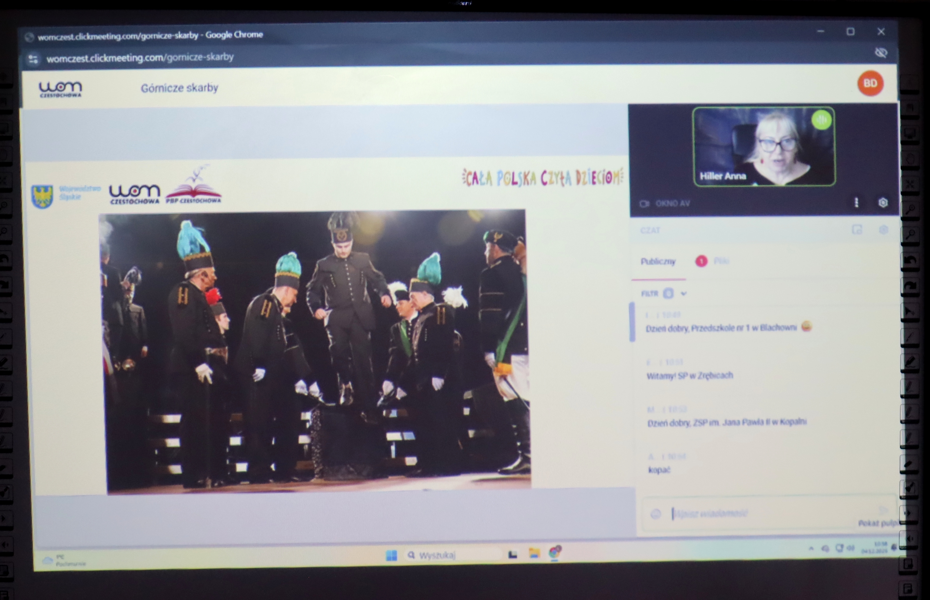
Task: Click the chat settings gear icon
Action: (883, 230)
